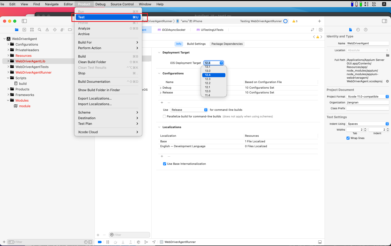Collapse the Localizations section
This screenshot has width=391, height=246.
(159, 127)
